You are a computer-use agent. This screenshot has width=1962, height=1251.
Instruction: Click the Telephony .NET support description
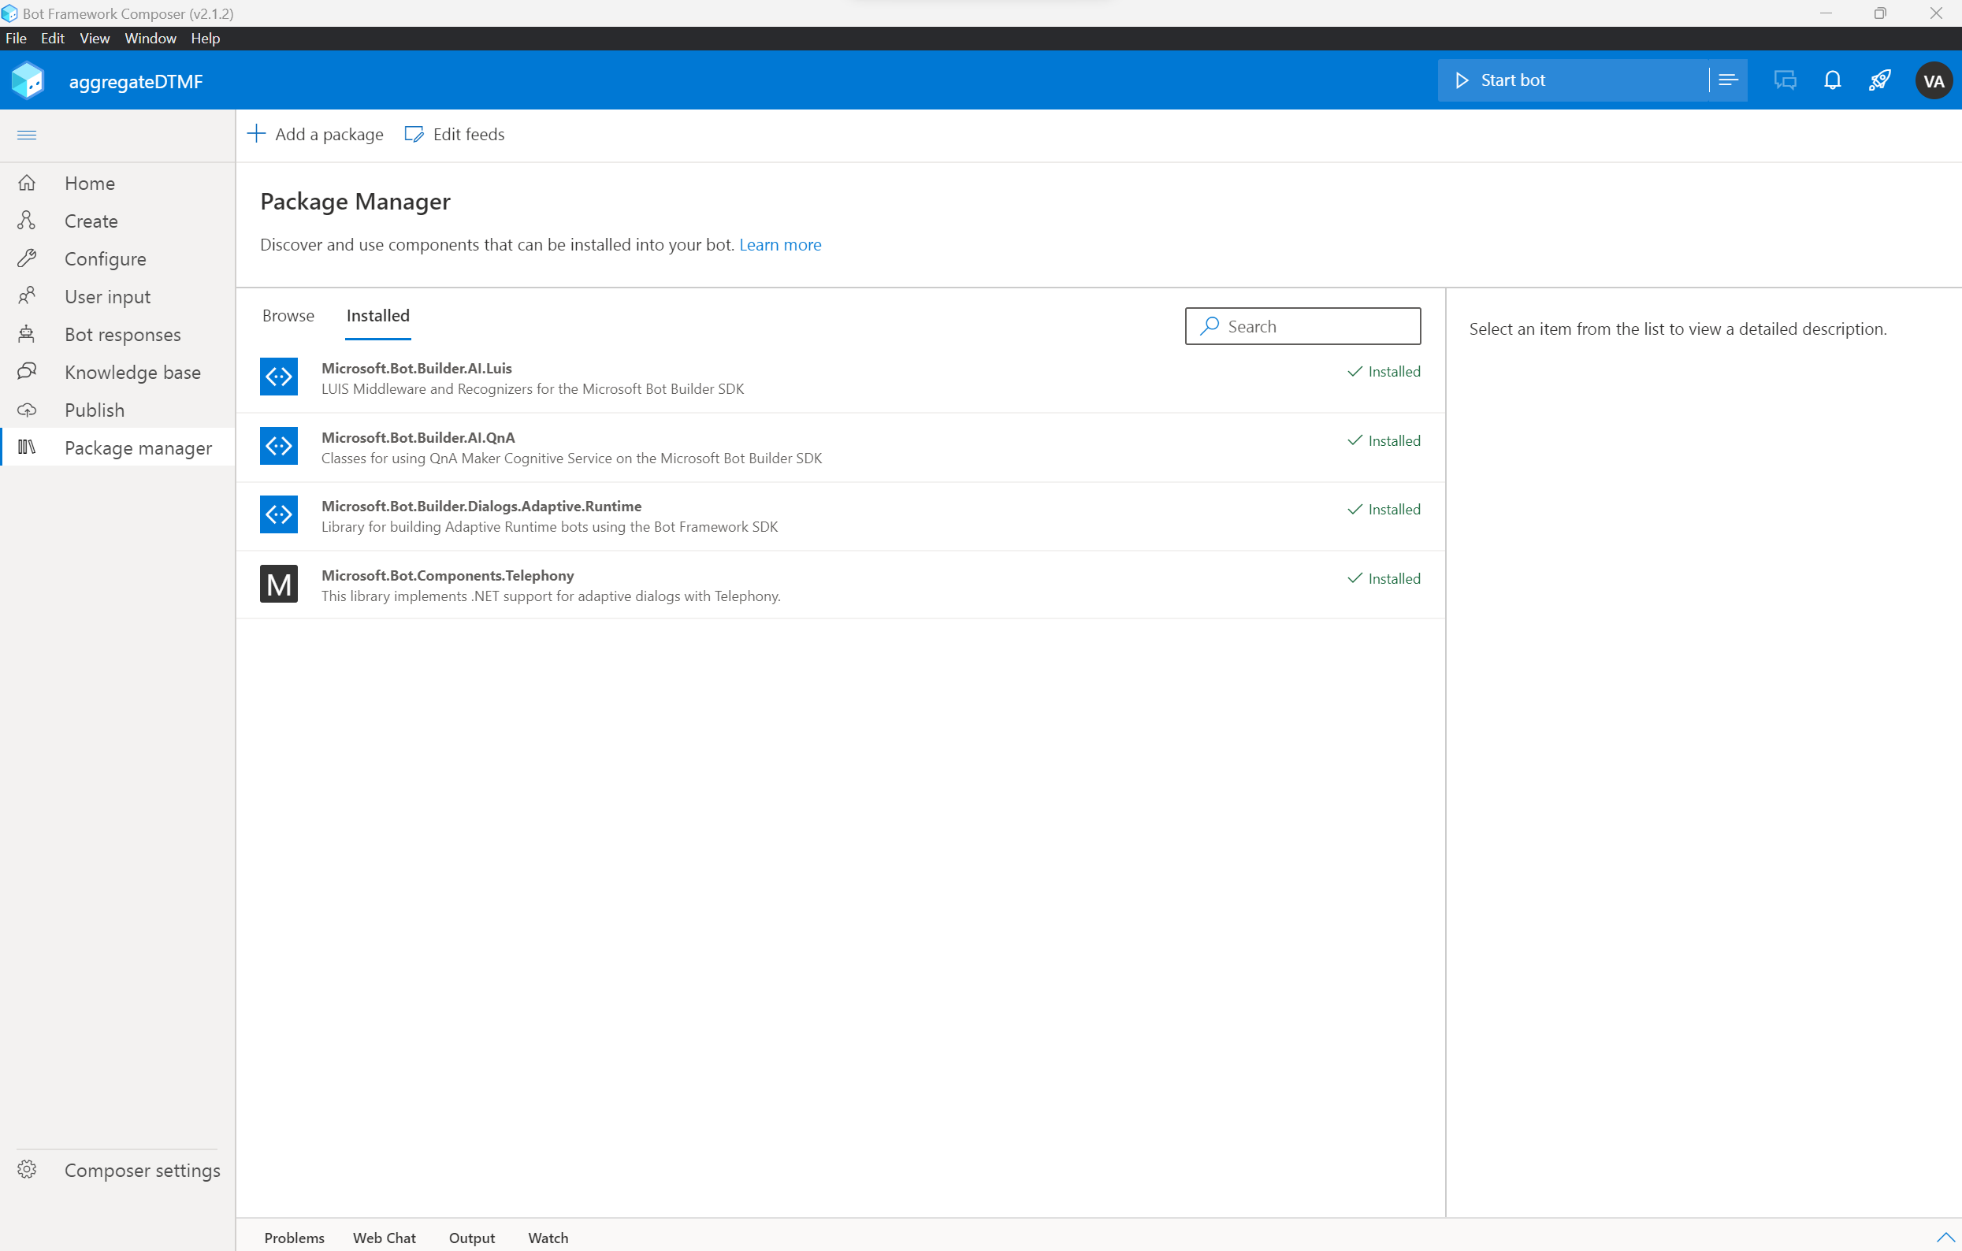[x=551, y=596]
